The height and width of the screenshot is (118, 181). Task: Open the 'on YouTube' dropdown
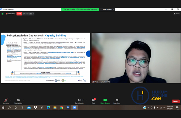(28, 14)
